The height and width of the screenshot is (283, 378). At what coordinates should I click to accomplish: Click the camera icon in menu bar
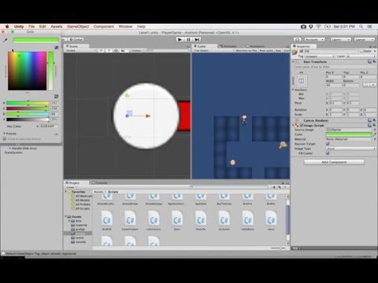pyautogui.click(x=303, y=27)
